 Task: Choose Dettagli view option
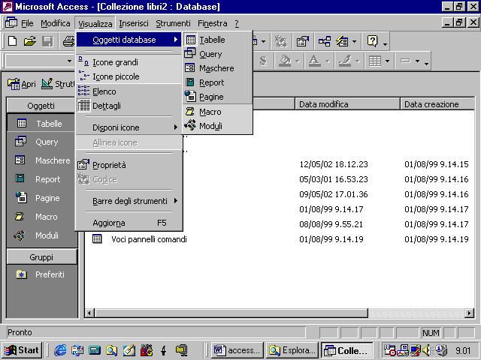click(x=129, y=106)
